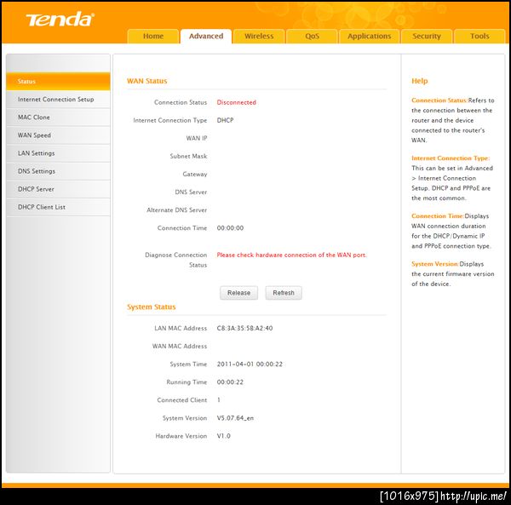511x505 pixels.
Task: Click the System Status heading
Action: click(152, 307)
